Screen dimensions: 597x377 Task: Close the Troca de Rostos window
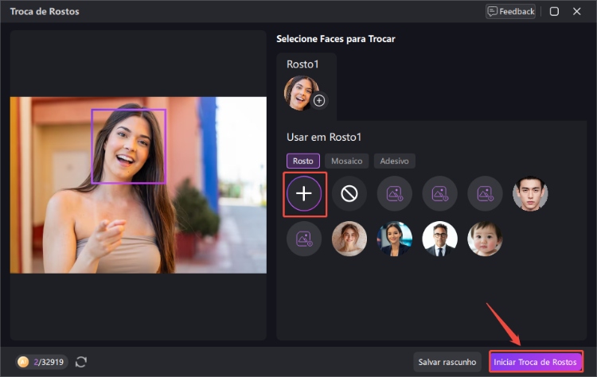click(x=577, y=11)
